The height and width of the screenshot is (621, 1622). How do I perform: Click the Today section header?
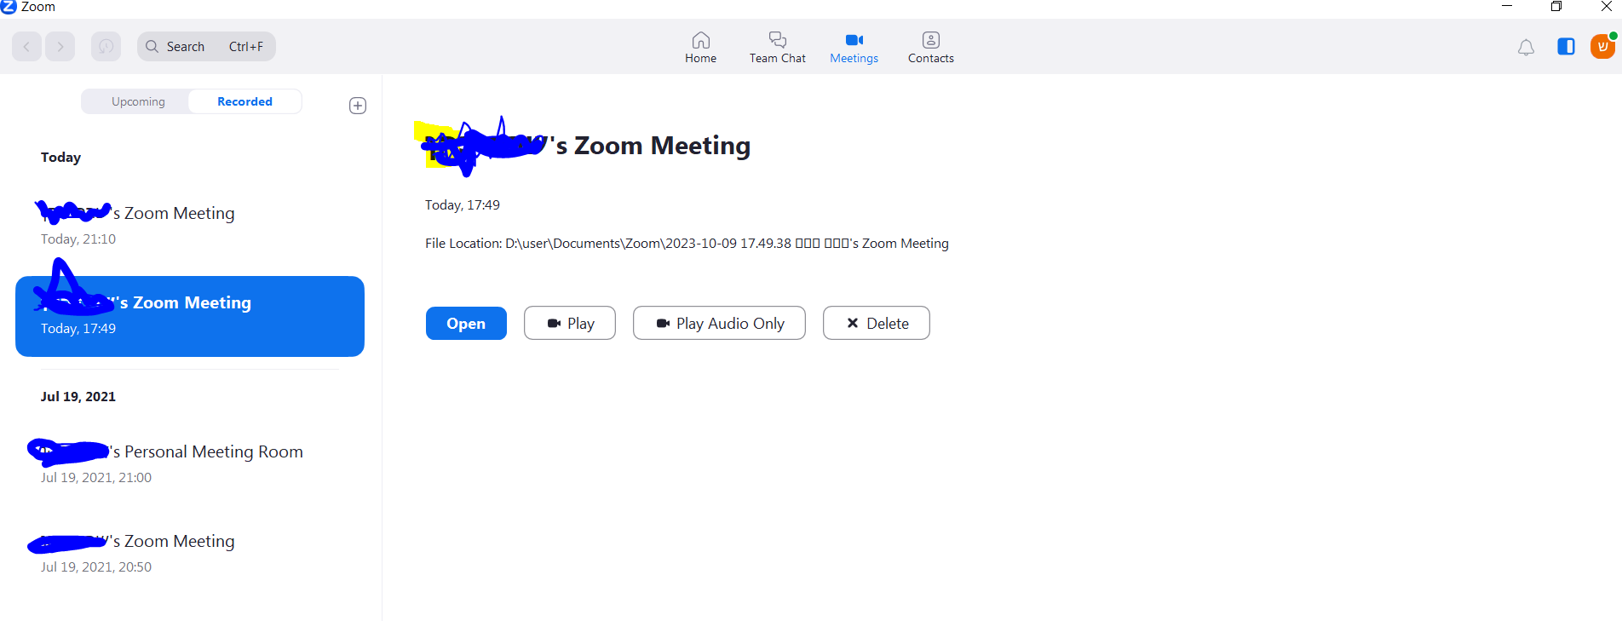(x=60, y=158)
